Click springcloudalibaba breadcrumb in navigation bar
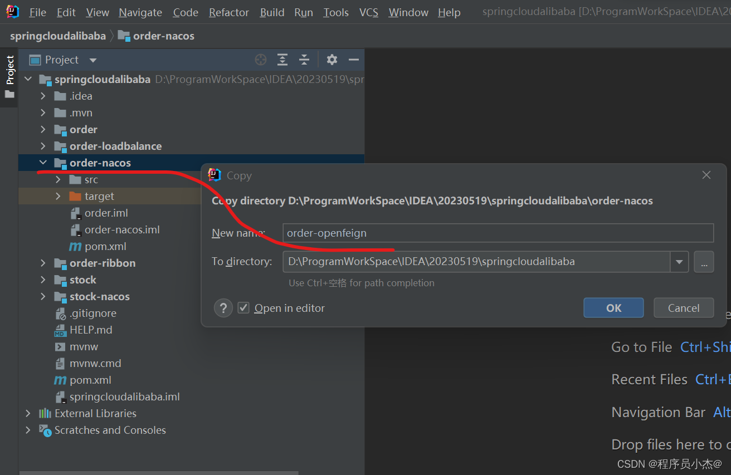The image size is (731, 475). click(58, 36)
